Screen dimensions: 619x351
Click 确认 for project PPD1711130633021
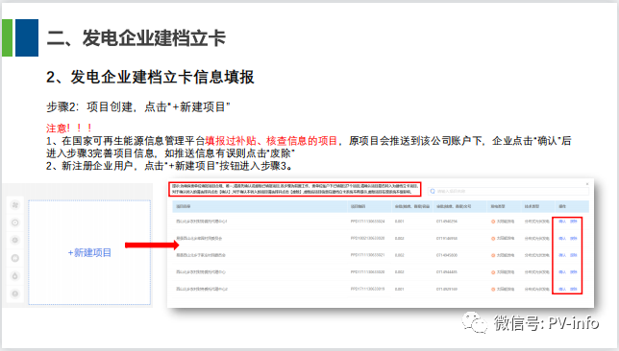tap(562, 255)
